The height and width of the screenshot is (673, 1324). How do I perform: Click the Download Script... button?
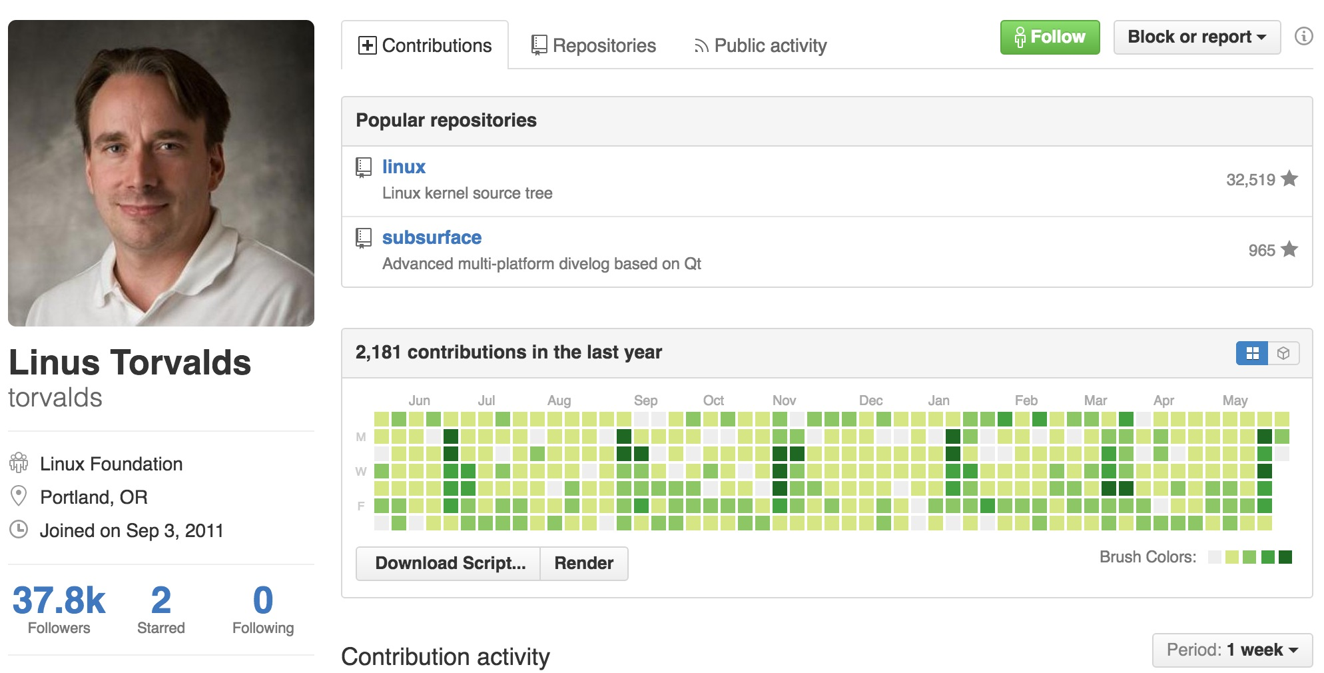click(x=450, y=563)
